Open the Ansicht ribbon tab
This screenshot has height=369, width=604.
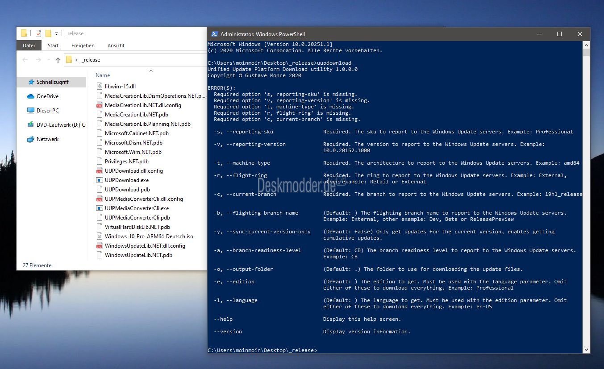(x=116, y=46)
